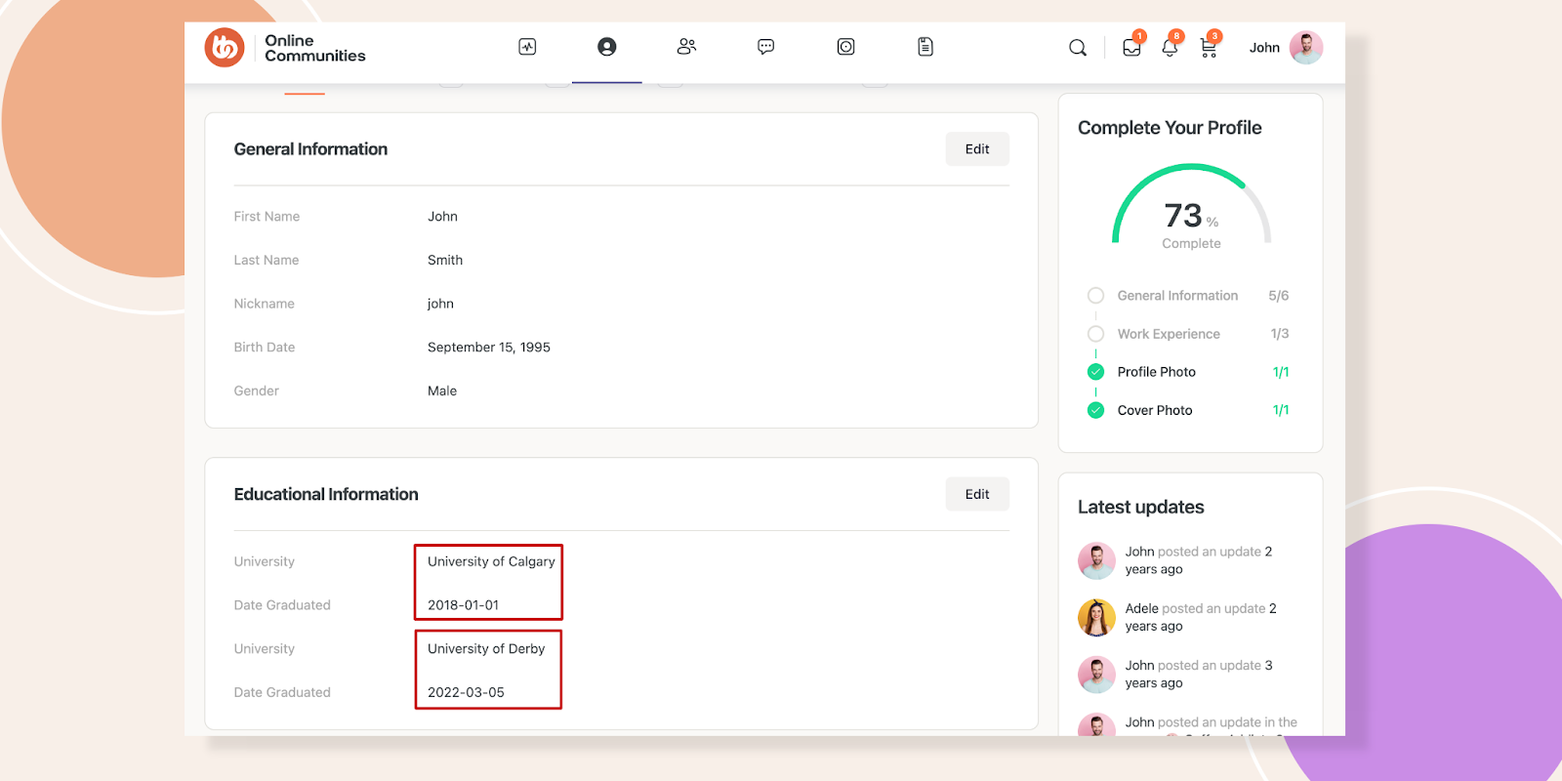Edit the Educational Information section
Image resolution: width=1562 pixels, height=781 pixels.
point(977,494)
